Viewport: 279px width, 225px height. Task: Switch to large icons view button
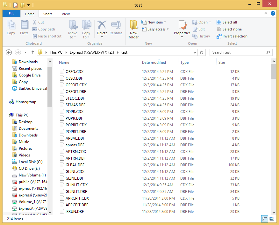(x=272, y=219)
